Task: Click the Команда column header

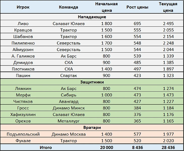Action: pos(68,7)
